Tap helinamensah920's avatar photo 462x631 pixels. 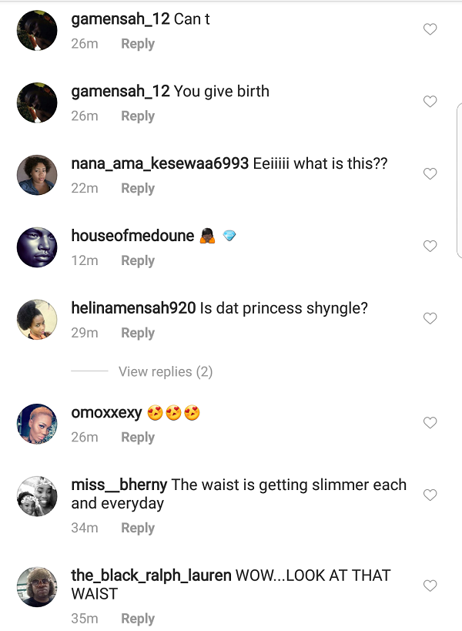point(36,320)
